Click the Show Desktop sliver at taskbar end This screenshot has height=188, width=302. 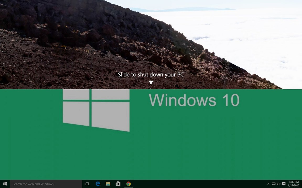(x=301, y=184)
